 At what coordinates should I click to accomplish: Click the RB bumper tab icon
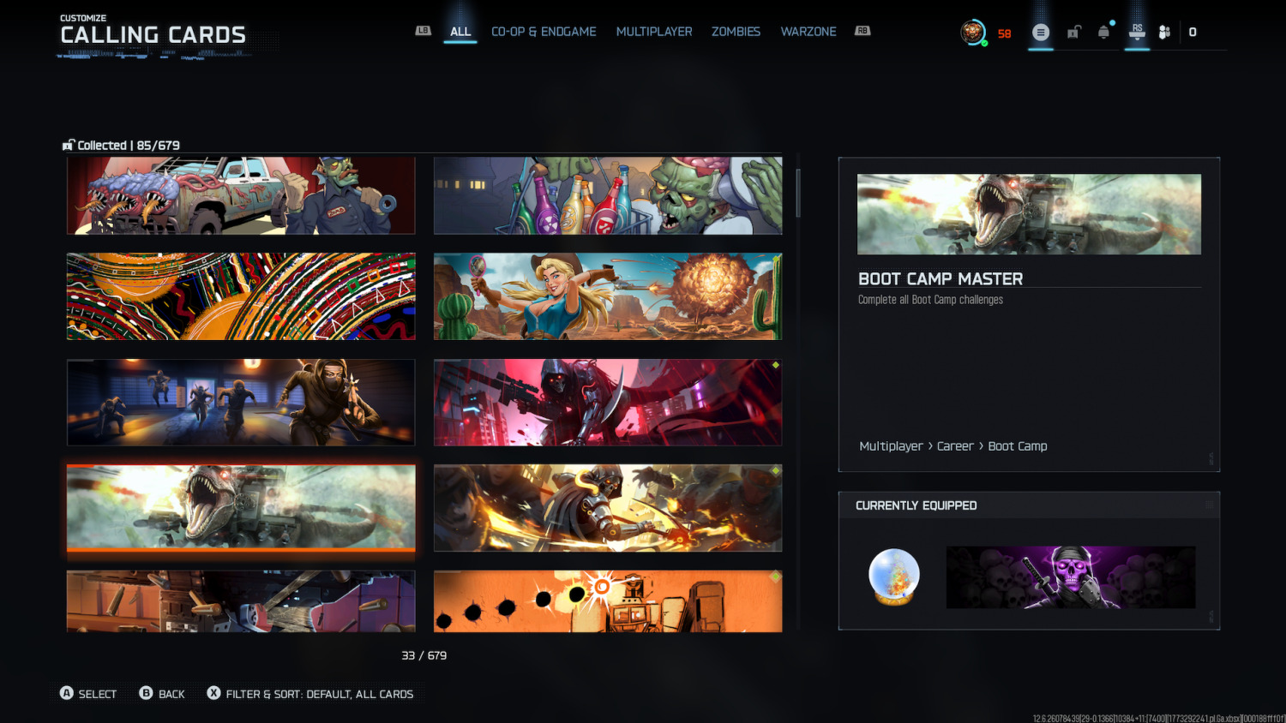coord(862,31)
